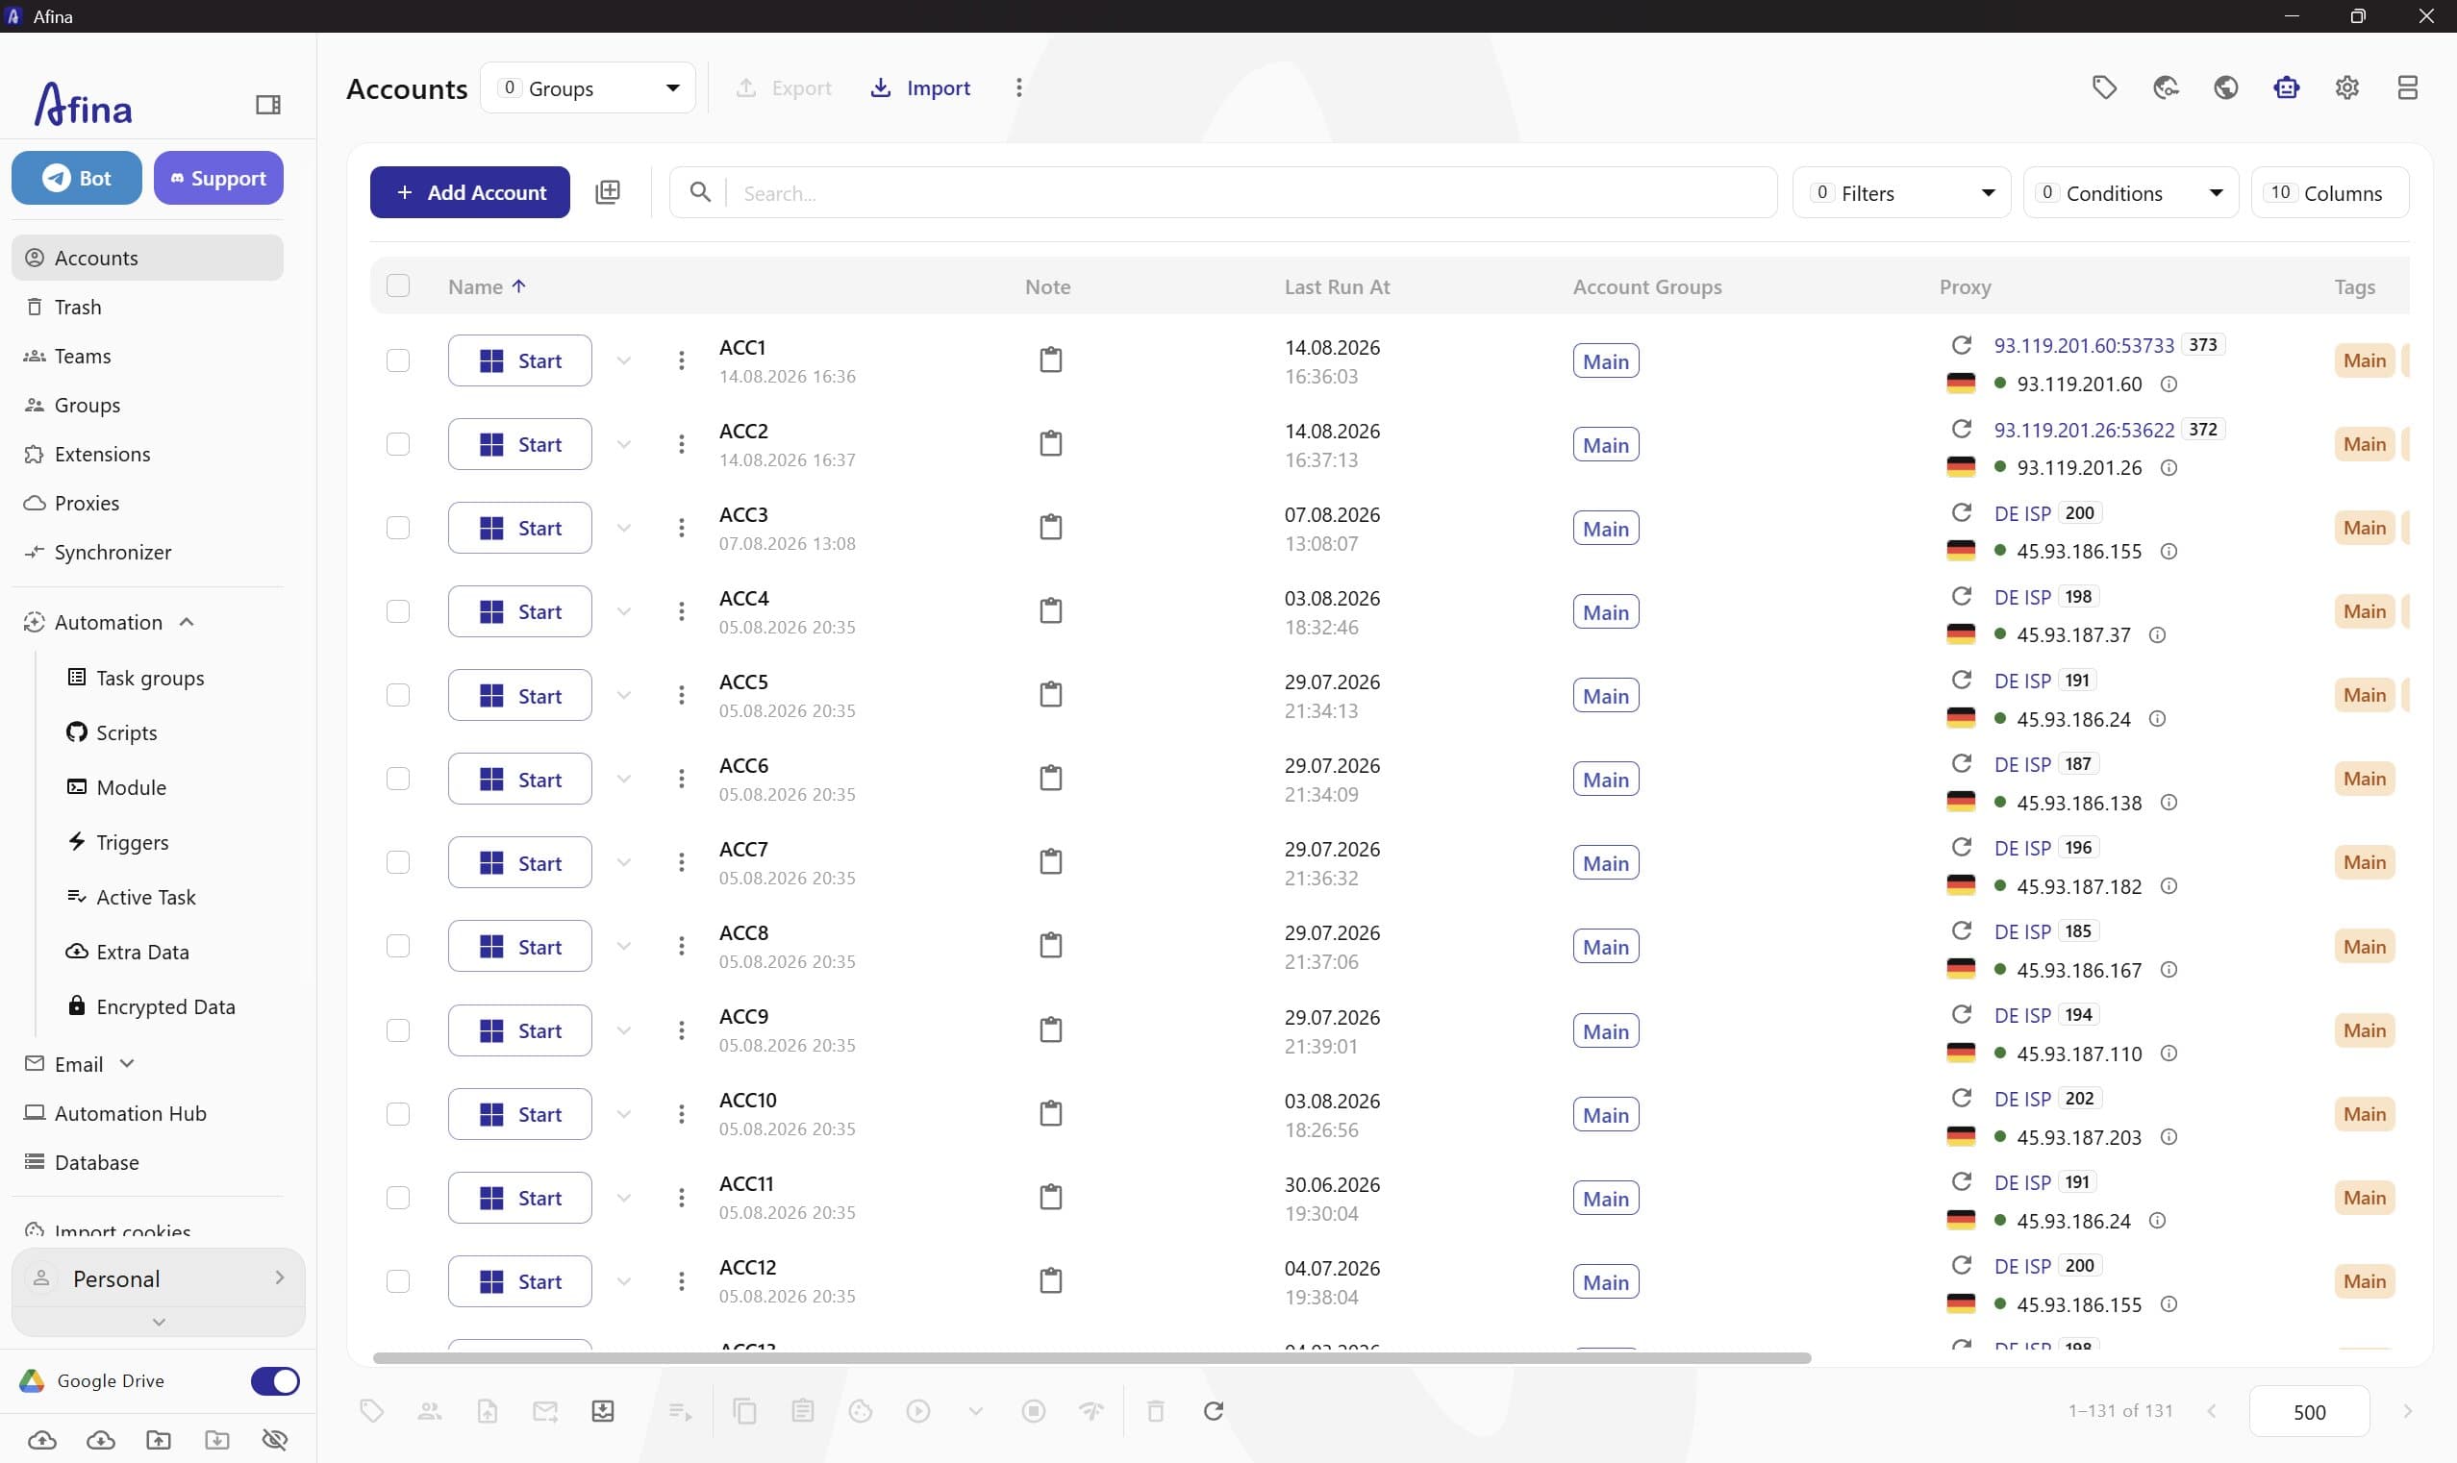The height and width of the screenshot is (1463, 2457).
Task: Click the Import button
Action: pos(920,87)
